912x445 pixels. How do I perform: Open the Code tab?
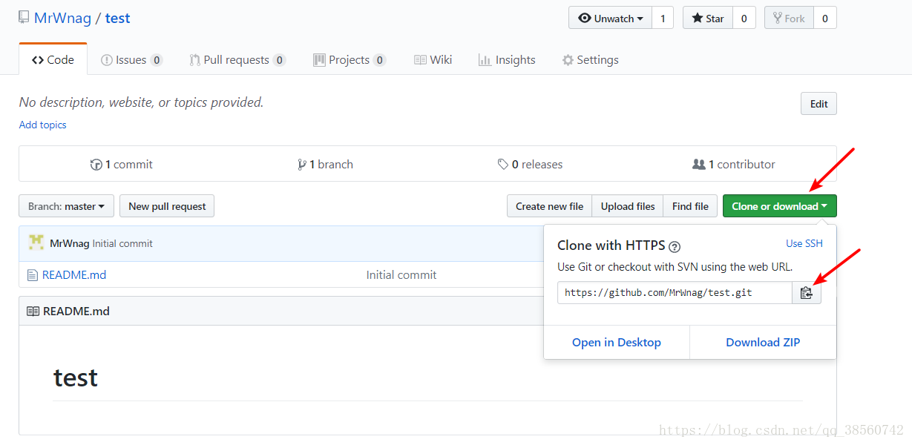53,60
